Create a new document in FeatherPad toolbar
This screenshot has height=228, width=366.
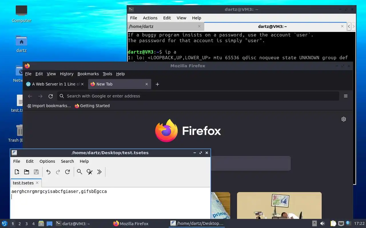[17, 172]
